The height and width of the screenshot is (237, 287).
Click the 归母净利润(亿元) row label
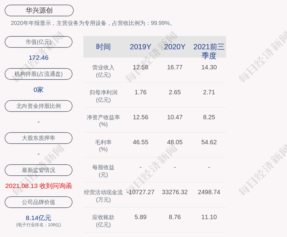coord(103,96)
